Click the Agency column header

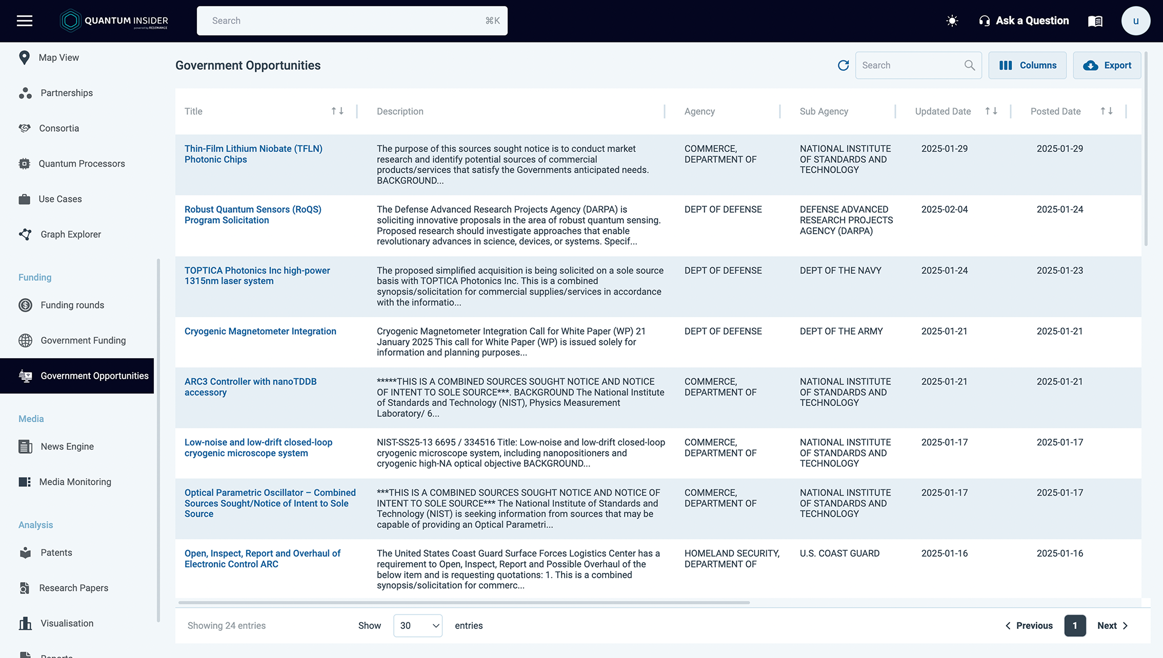(x=699, y=111)
